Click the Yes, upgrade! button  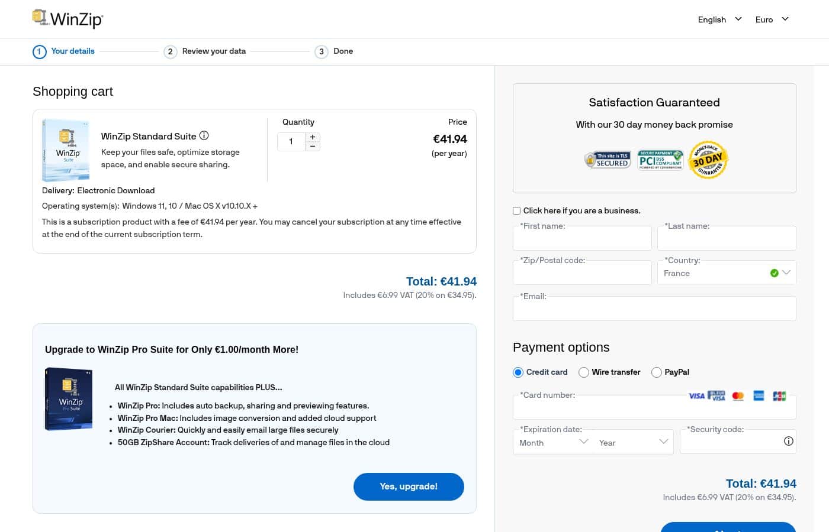(409, 486)
